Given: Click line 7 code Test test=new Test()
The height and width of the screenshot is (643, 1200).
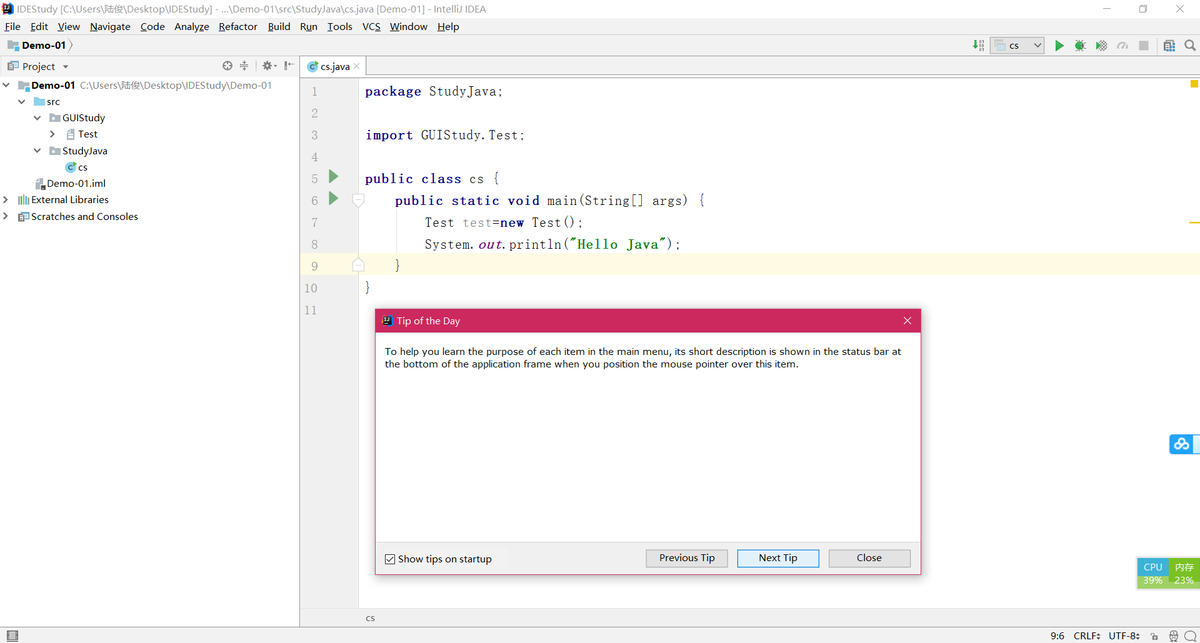Looking at the screenshot, I should 503,222.
